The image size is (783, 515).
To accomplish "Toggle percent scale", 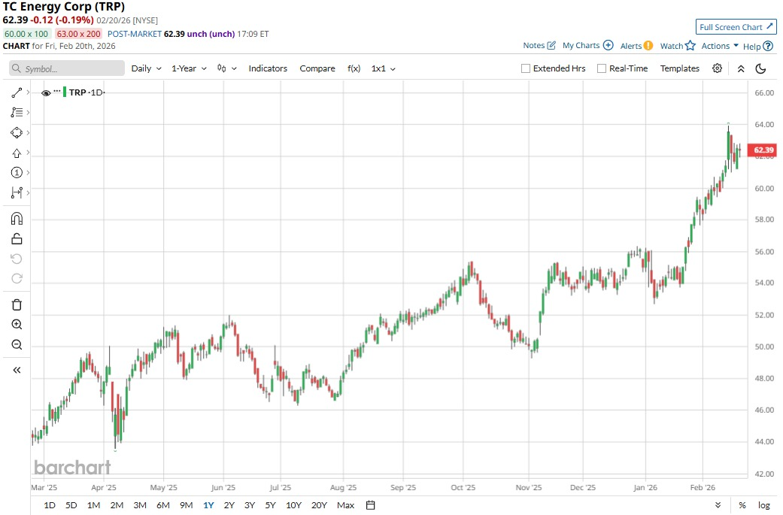I will pyautogui.click(x=742, y=505).
